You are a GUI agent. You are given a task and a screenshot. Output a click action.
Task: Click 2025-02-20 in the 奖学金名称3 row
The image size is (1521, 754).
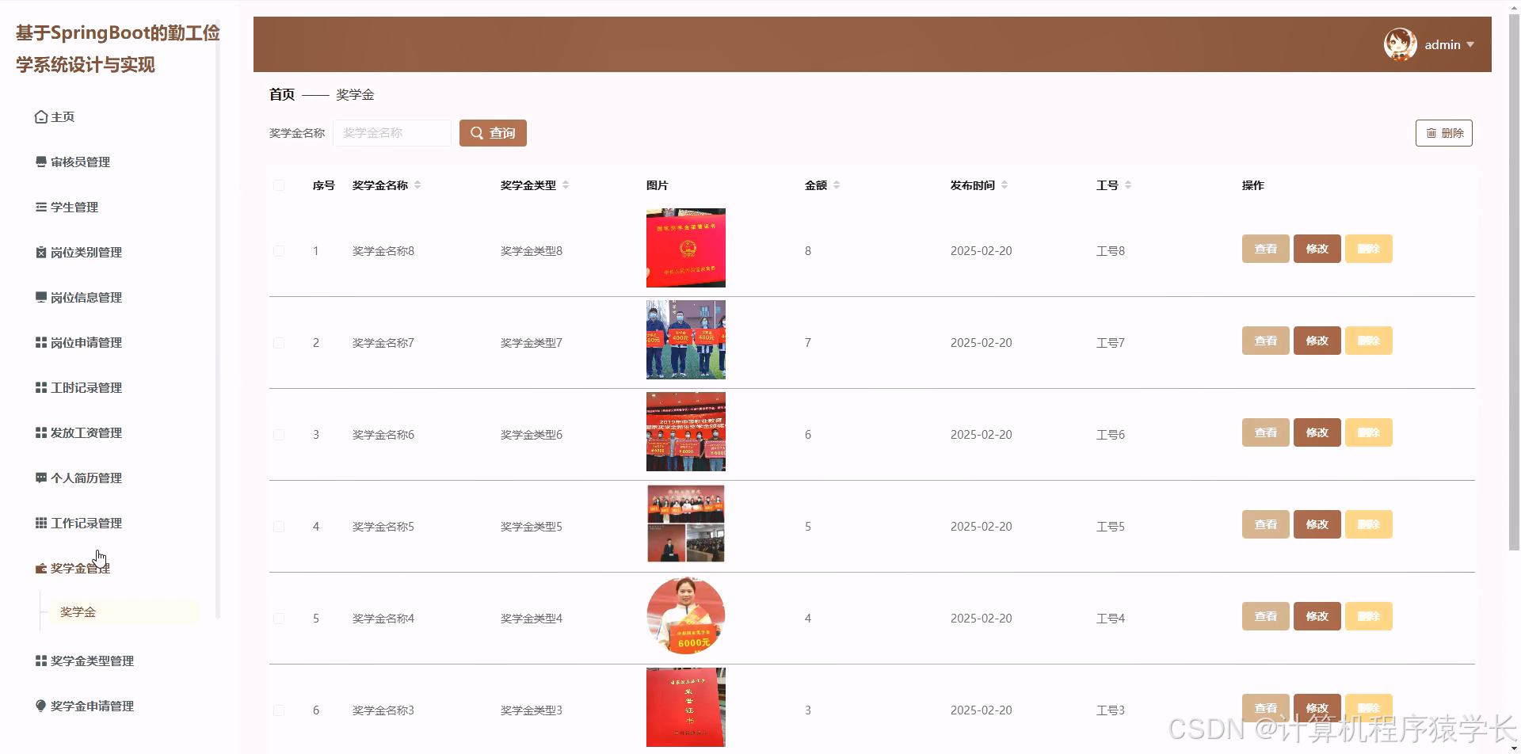pyautogui.click(x=982, y=710)
